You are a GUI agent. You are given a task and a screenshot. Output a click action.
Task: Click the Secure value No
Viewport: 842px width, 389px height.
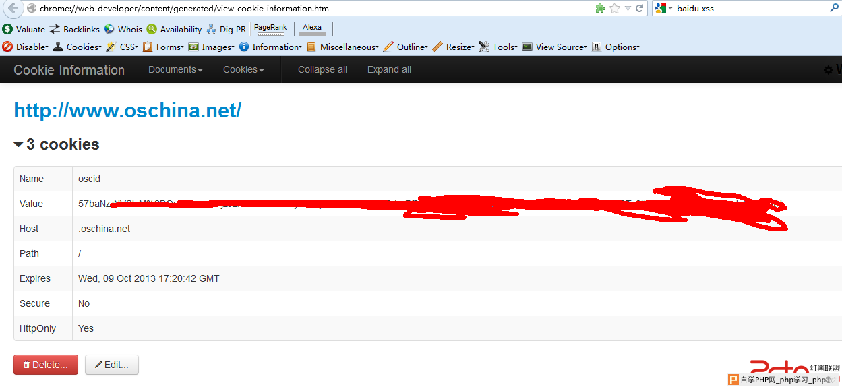(84, 303)
